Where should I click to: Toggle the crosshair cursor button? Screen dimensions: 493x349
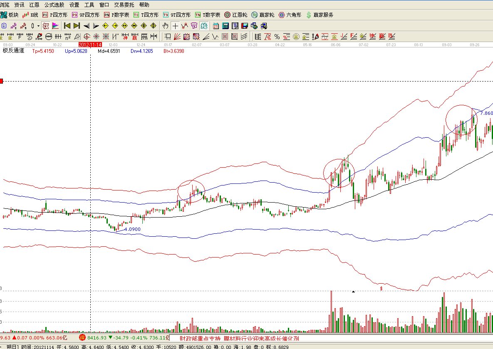click(x=175, y=26)
